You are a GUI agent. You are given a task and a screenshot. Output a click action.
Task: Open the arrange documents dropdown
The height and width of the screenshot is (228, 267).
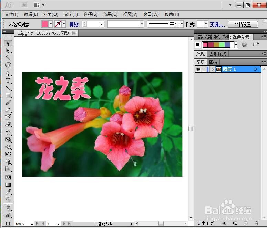tap(43, 5)
